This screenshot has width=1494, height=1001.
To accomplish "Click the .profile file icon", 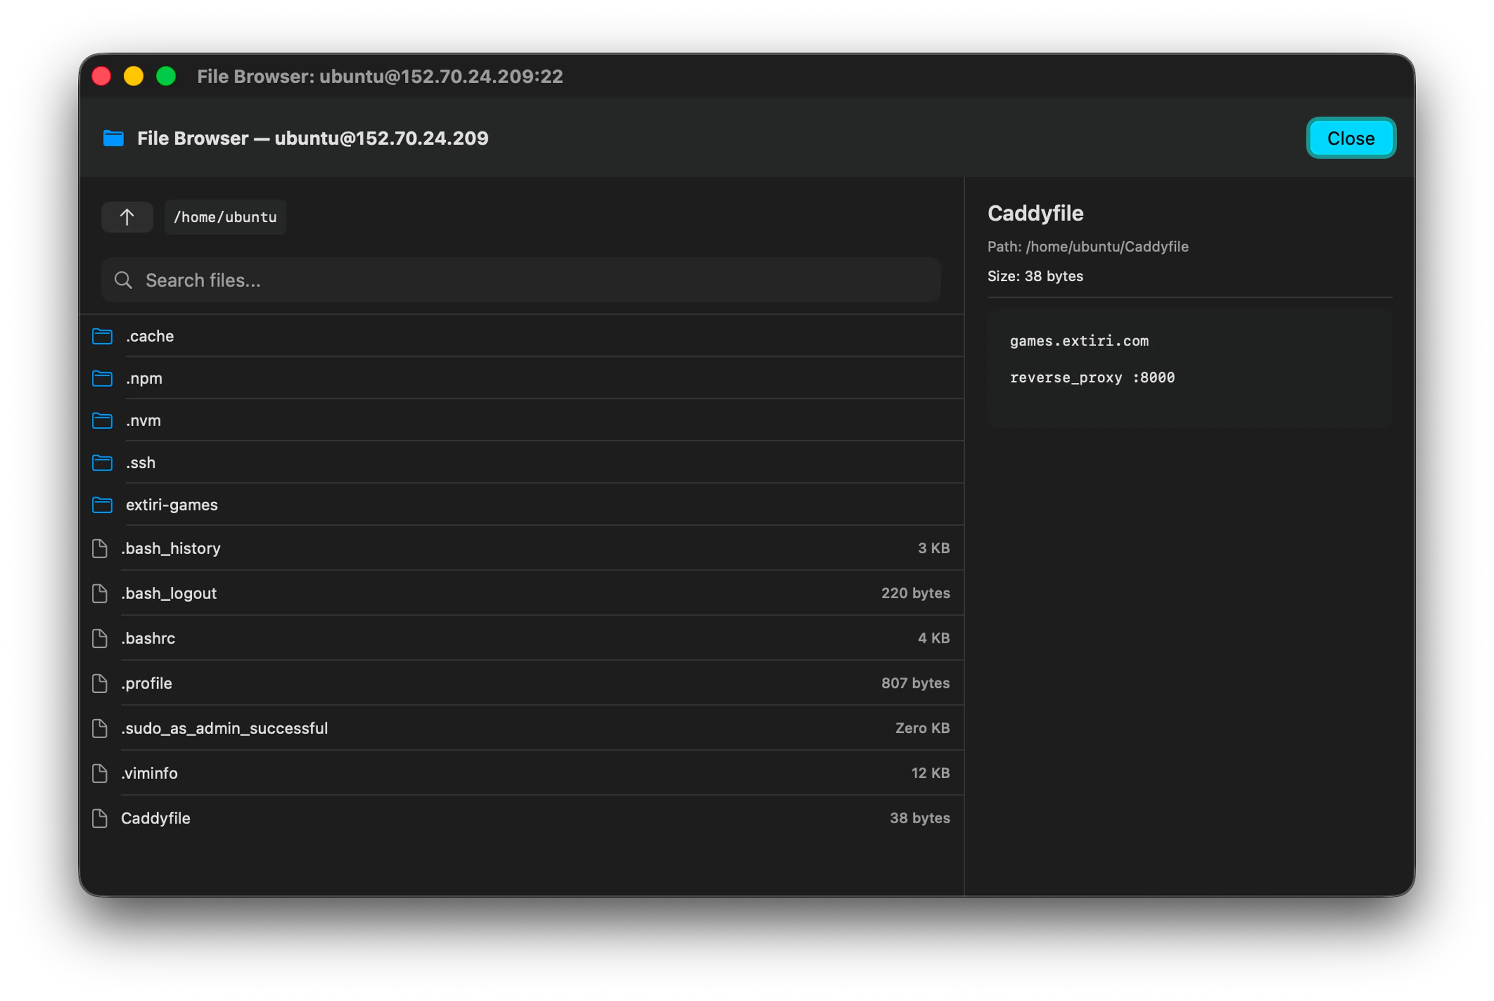I will click(100, 684).
